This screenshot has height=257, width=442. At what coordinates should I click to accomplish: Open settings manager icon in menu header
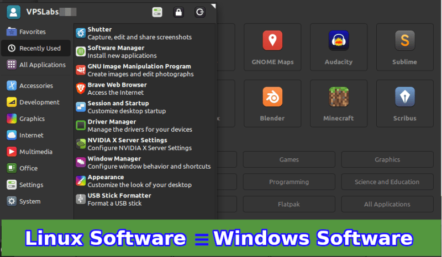157,12
